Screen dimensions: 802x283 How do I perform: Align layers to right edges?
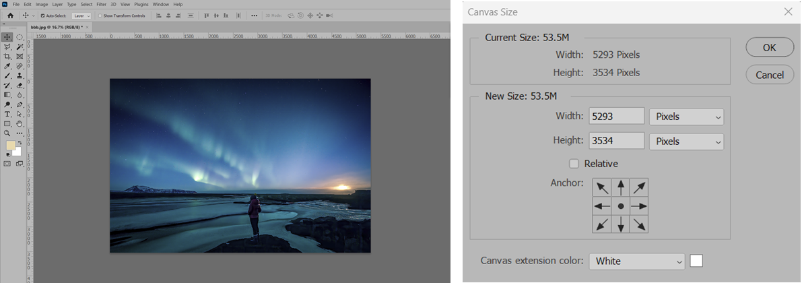(178, 15)
